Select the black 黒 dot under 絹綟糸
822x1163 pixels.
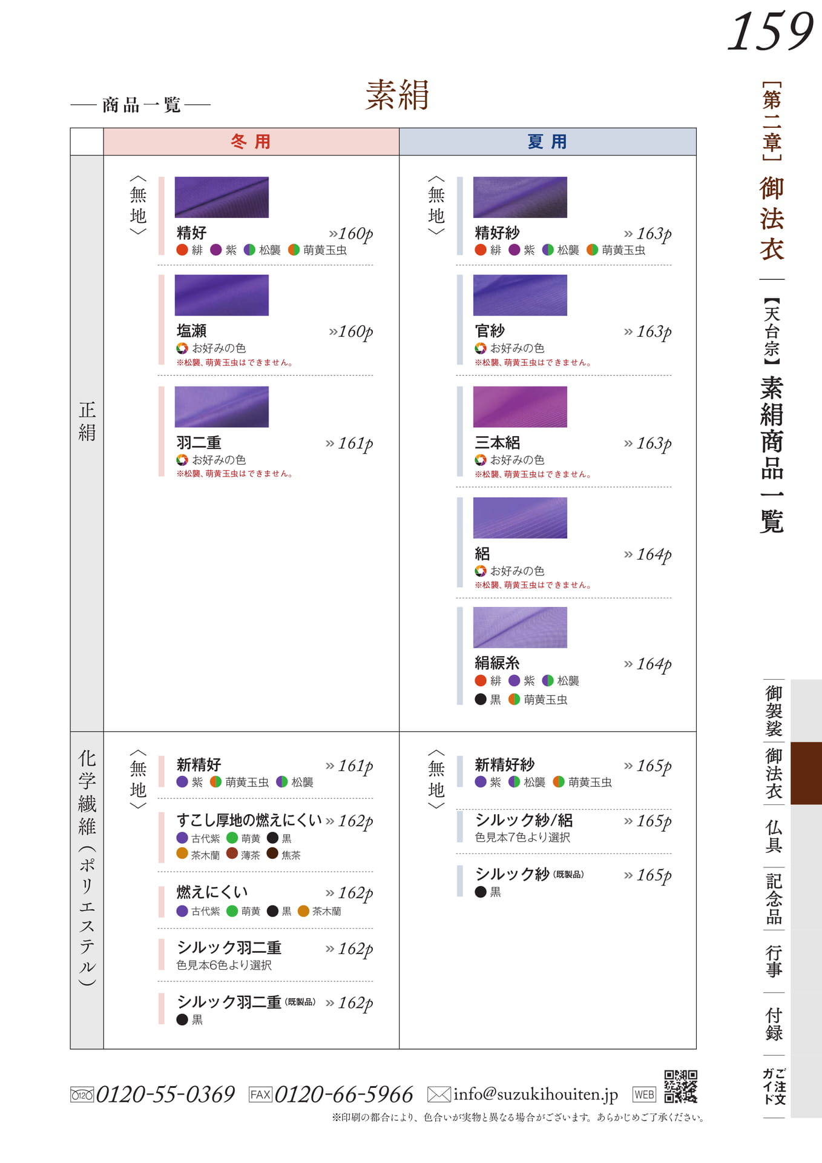coord(481,699)
